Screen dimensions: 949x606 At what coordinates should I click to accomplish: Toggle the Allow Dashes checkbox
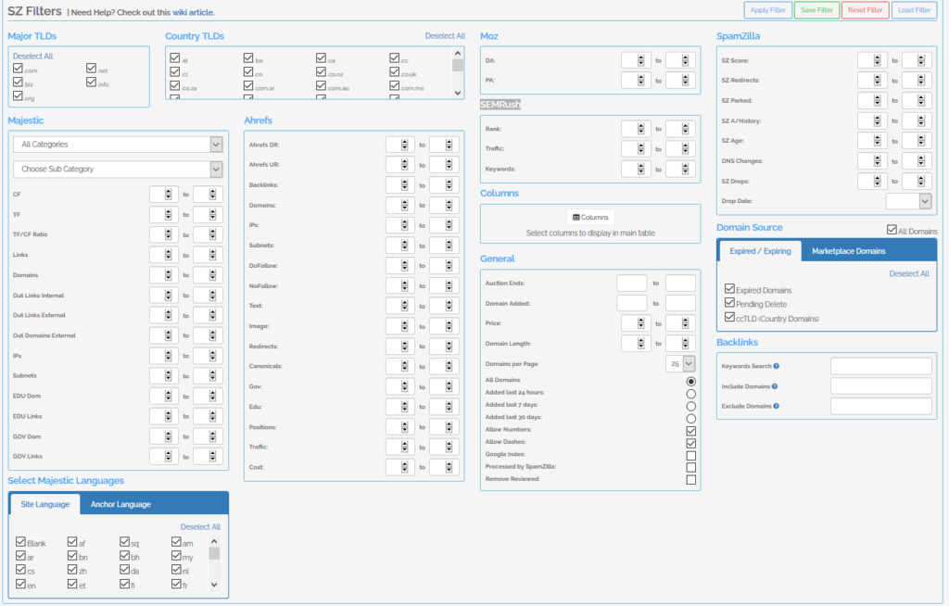click(x=690, y=443)
